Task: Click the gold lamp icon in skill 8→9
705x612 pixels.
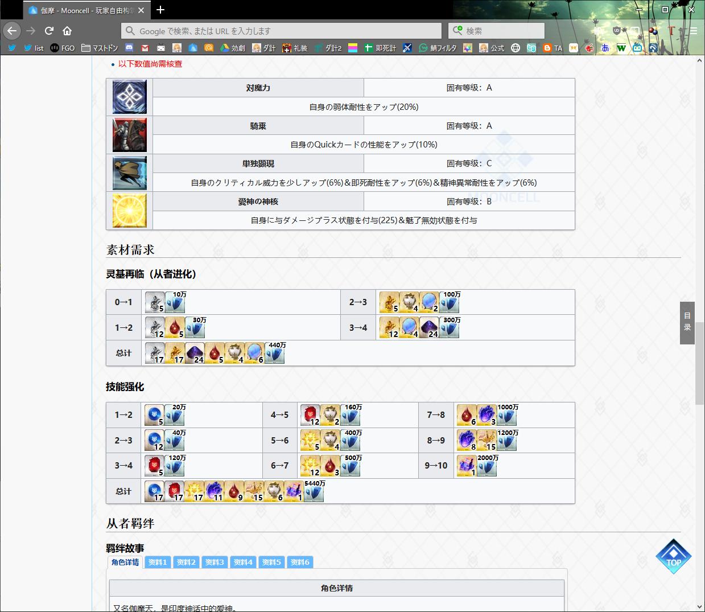Action: pyautogui.click(x=487, y=440)
